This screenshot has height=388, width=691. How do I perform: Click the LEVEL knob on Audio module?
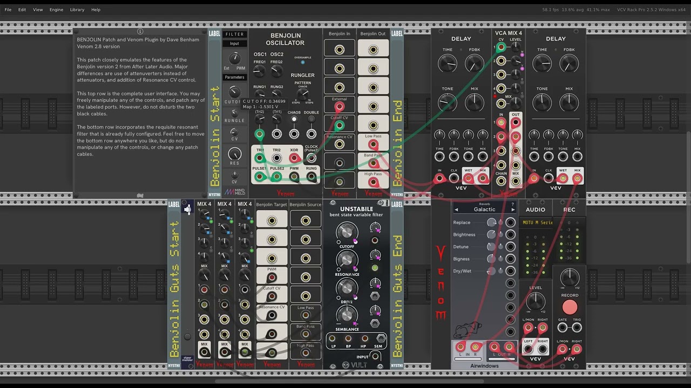tap(536, 301)
